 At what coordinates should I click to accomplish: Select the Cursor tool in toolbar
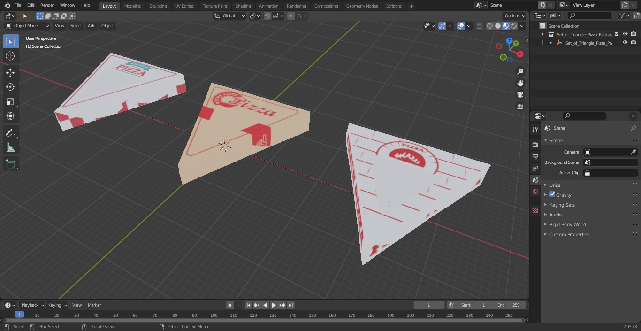[10, 56]
